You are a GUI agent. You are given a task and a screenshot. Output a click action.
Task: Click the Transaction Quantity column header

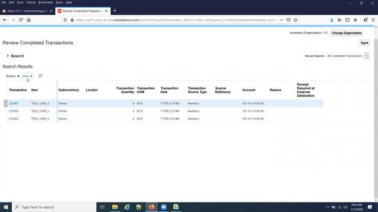tap(125, 90)
